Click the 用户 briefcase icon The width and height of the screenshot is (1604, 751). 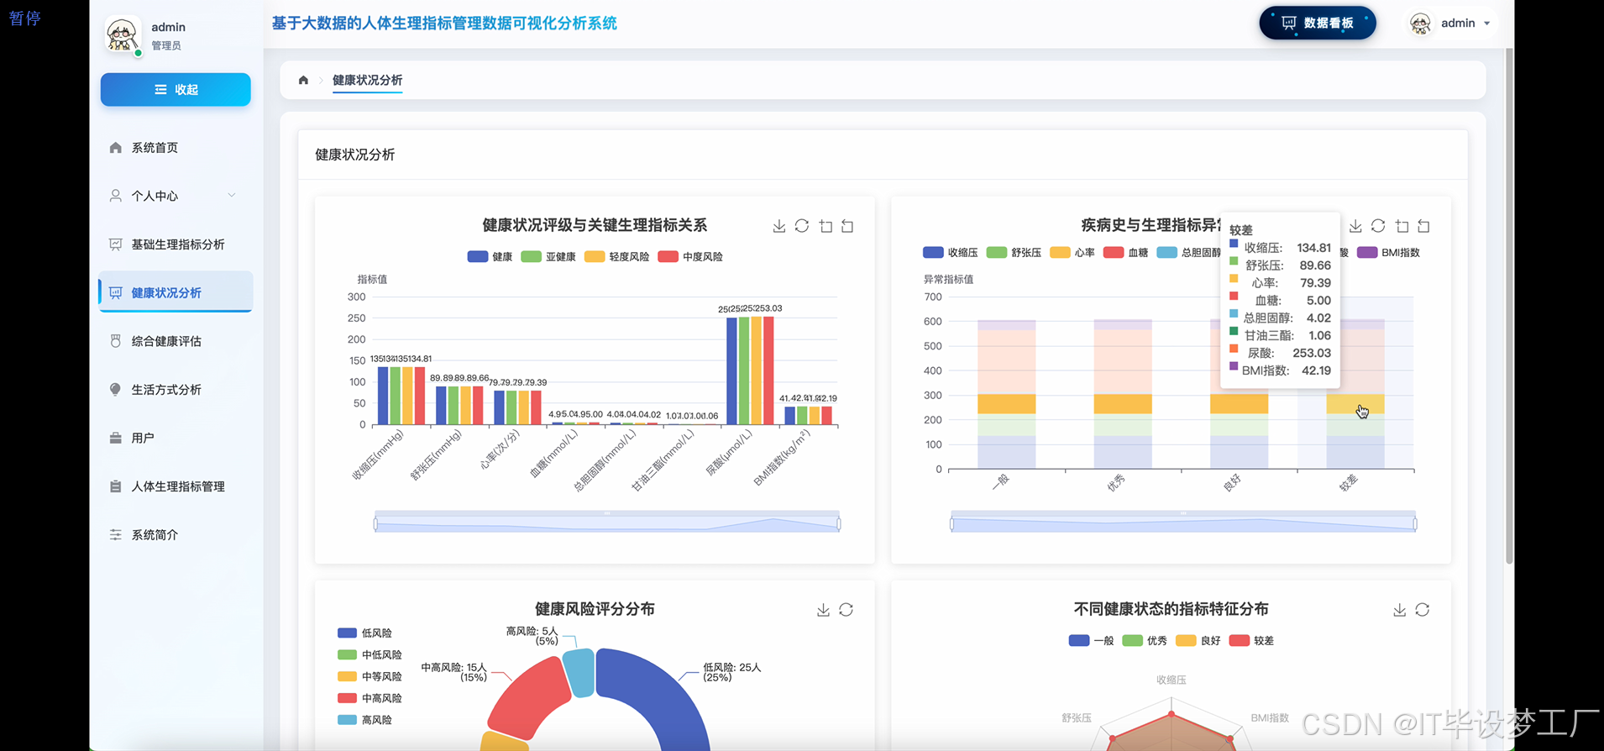tap(116, 438)
